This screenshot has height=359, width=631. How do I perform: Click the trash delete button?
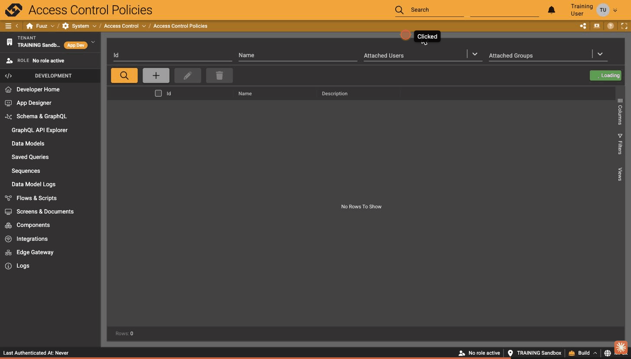pos(219,75)
